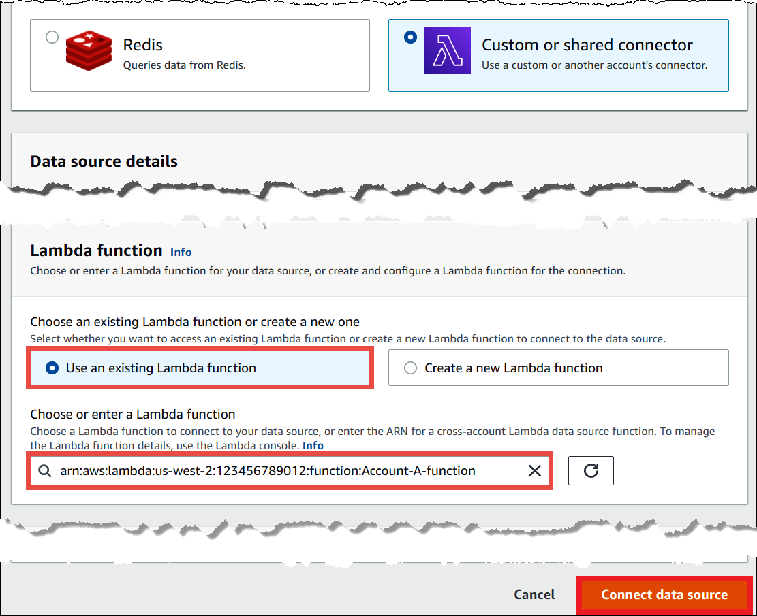
Task: Click the Use an existing Lambda function label
Action: pyautogui.click(x=161, y=368)
